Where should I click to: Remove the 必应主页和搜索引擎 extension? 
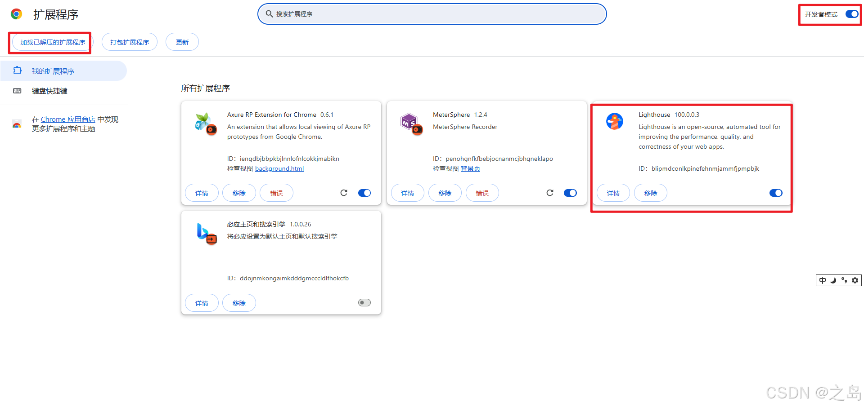239,303
